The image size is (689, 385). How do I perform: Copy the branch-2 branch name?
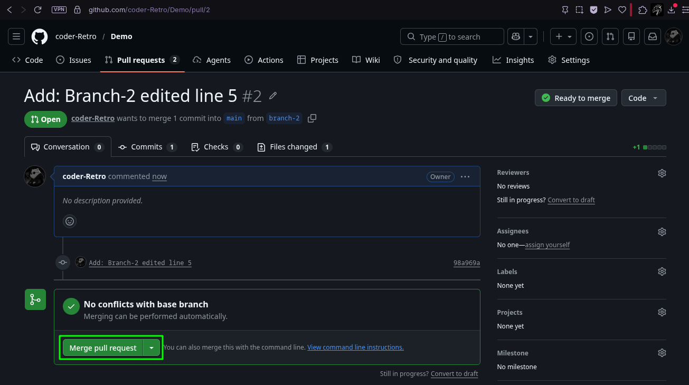click(x=312, y=118)
